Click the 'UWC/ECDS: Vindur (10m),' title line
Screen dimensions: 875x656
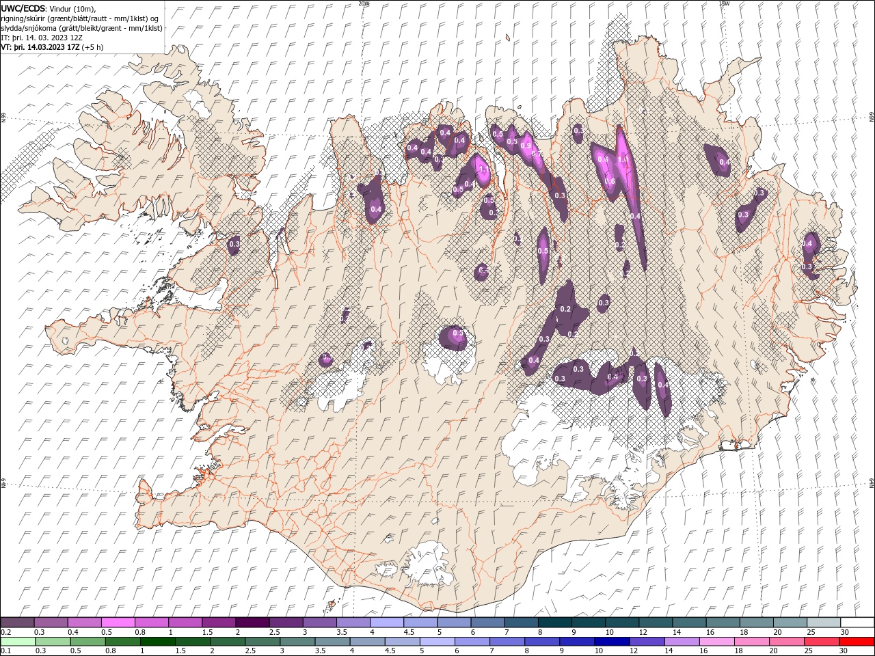pyautogui.click(x=49, y=8)
